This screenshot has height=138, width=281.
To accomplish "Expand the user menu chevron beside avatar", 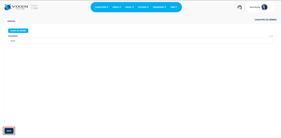I will (x=270, y=7).
